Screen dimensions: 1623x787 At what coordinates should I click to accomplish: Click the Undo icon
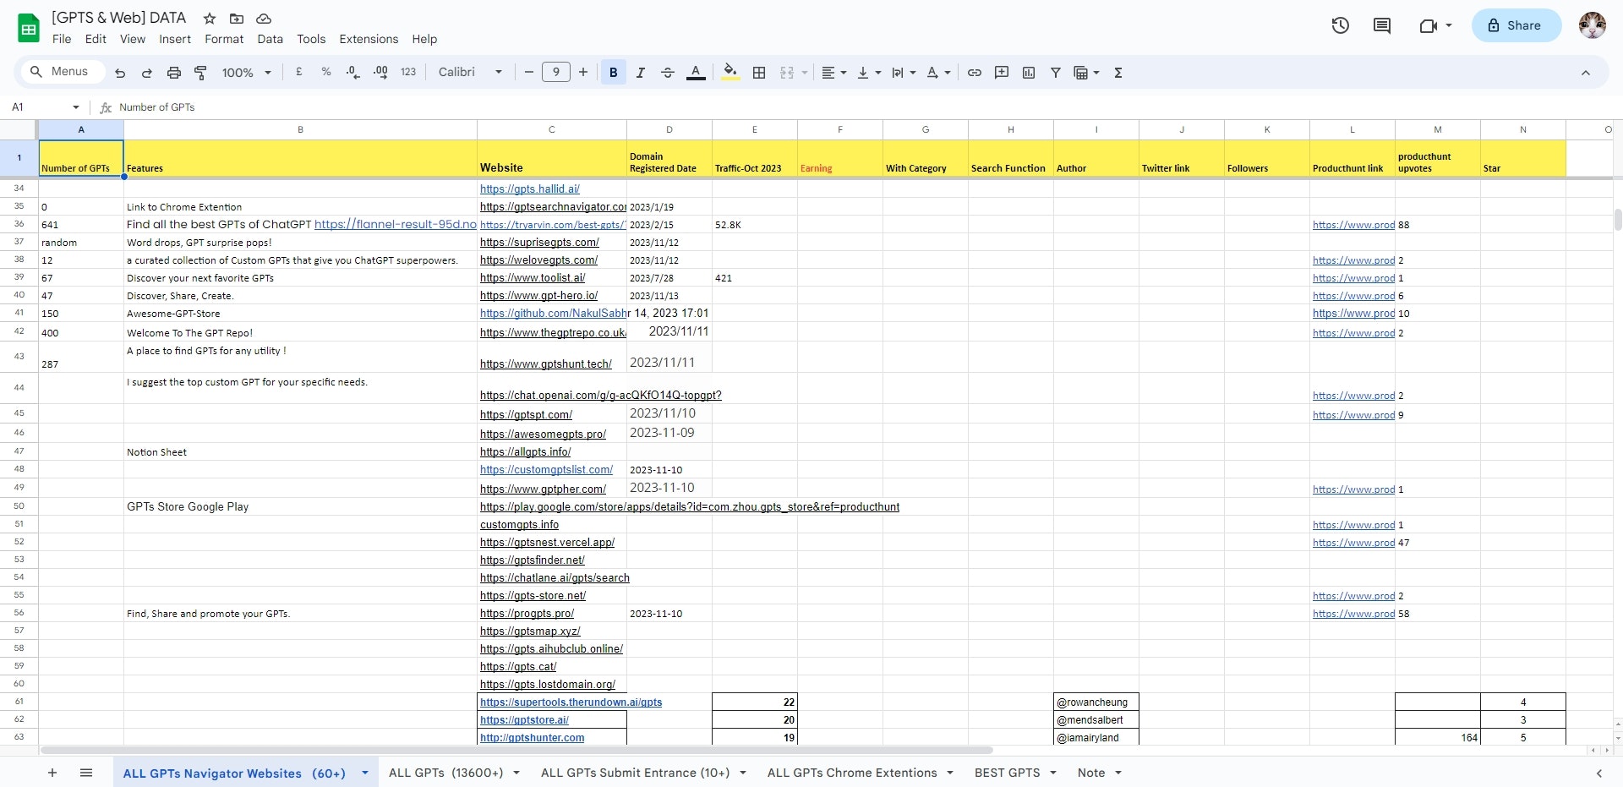pos(120,73)
